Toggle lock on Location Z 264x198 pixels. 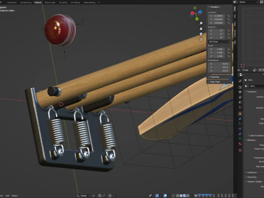pyautogui.click(x=229, y=23)
